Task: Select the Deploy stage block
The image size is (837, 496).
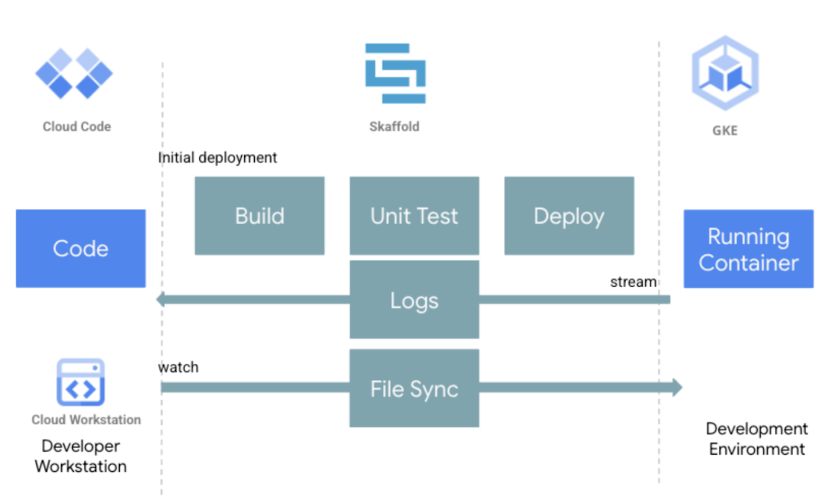Action: tap(569, 216)
